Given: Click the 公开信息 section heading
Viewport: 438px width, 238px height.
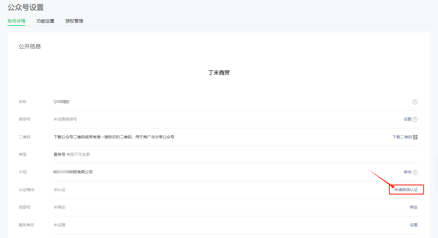Looking at the screenshot, I should pos(30,46).
